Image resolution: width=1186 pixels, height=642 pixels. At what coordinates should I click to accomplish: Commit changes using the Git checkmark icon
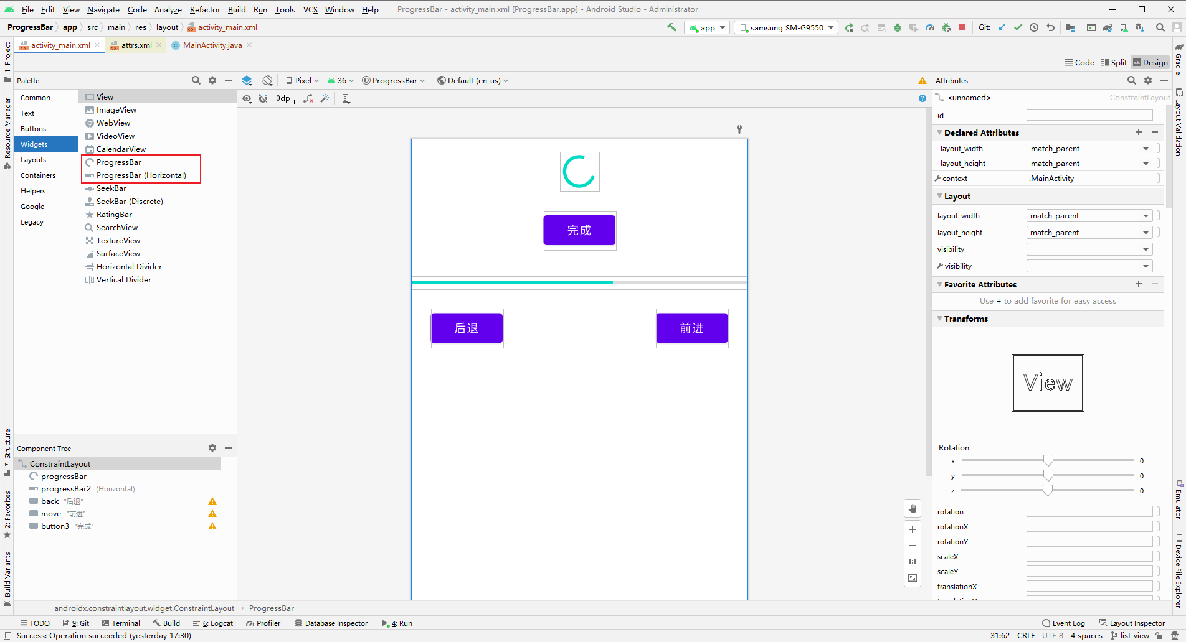(1018, 27)
